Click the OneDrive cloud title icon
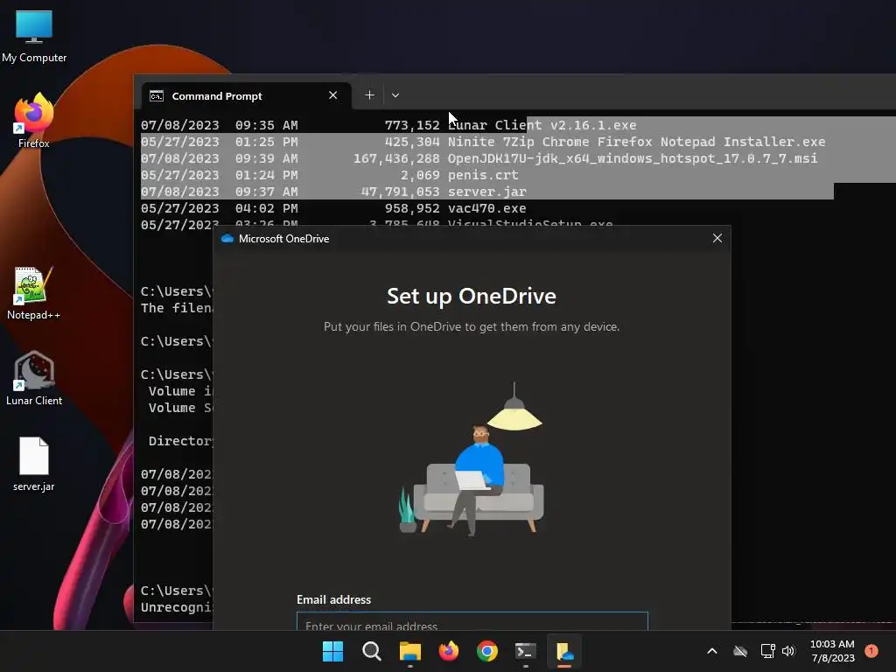 point(227,238)
